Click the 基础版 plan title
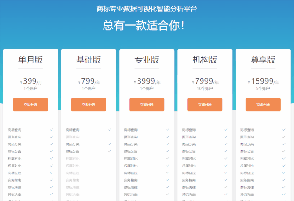 tap(89, 60)
